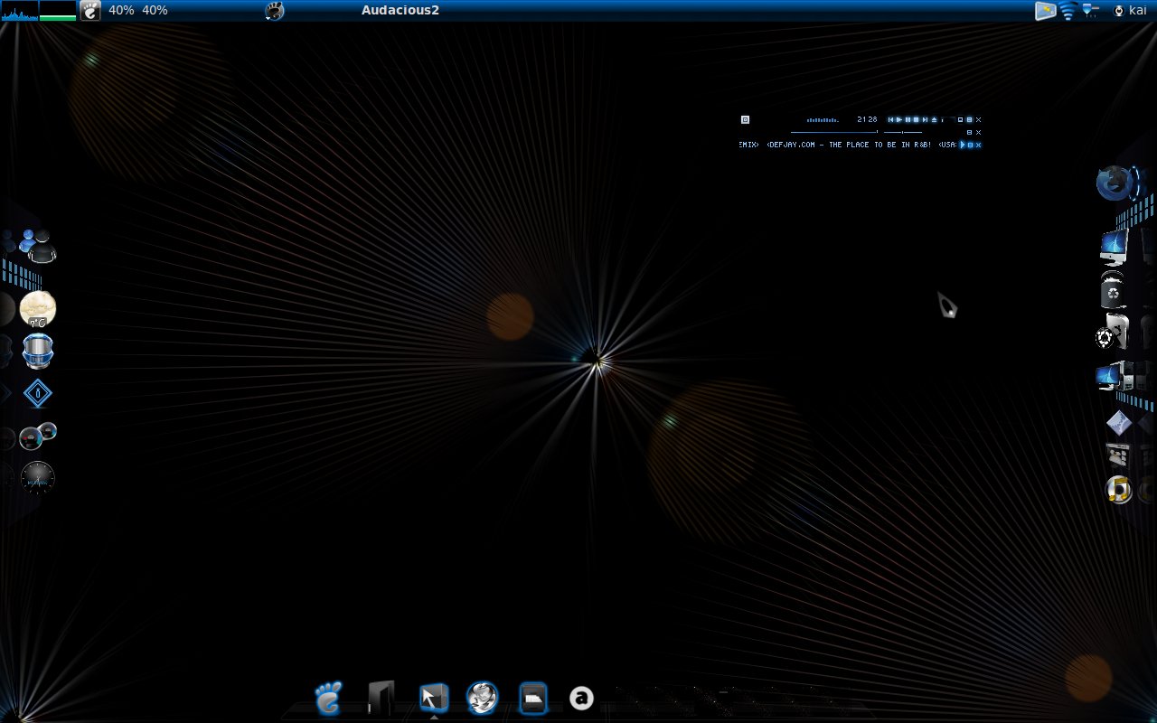1157x723 pixels.
Task: Launch Firefox globe icon in right dock
Action: (1115, 183)
